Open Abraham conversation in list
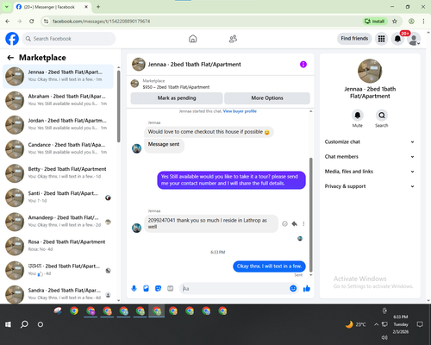This screenshot has width=431, height=345. pos(58,100)
